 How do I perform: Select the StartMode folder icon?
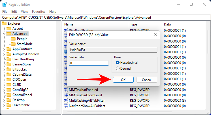(13, 44)
